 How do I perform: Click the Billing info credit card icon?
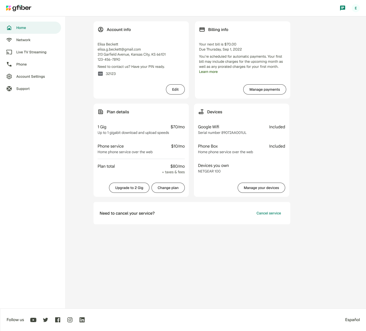click(202, 29)
